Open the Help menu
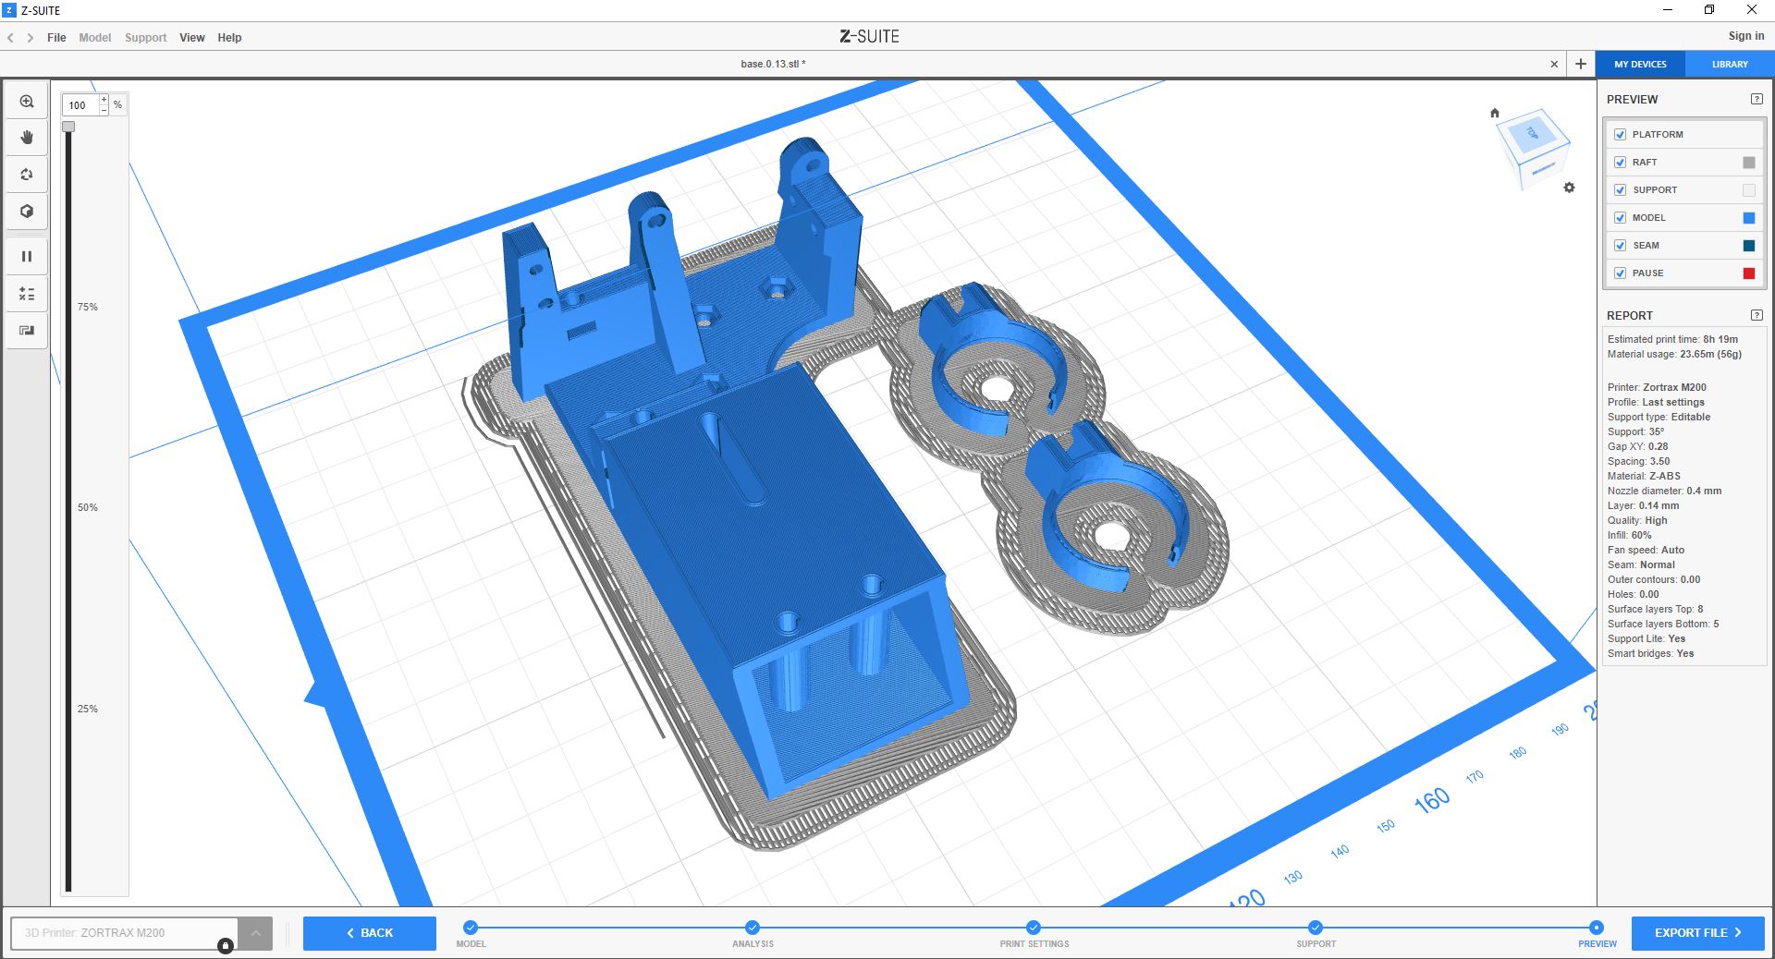The image size is (1775, 959). tap(229, 38)
